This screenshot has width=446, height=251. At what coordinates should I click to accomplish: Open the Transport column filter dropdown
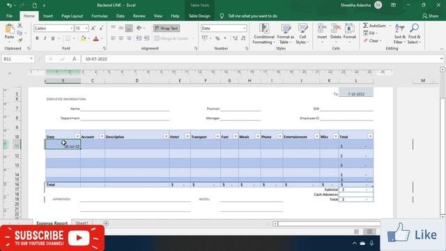217,137
